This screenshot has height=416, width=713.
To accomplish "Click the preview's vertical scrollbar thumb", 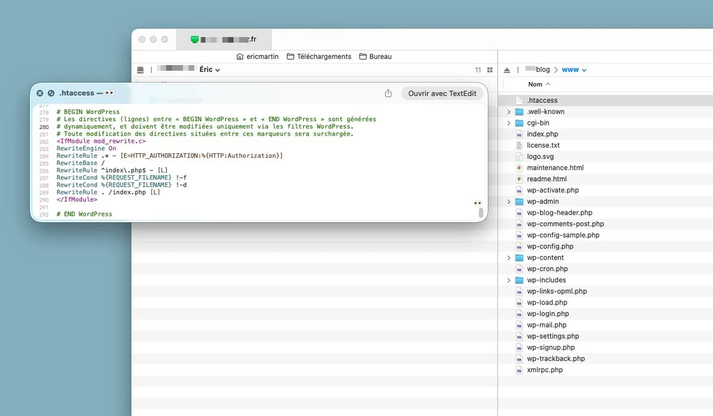I will tap(481, 212).
